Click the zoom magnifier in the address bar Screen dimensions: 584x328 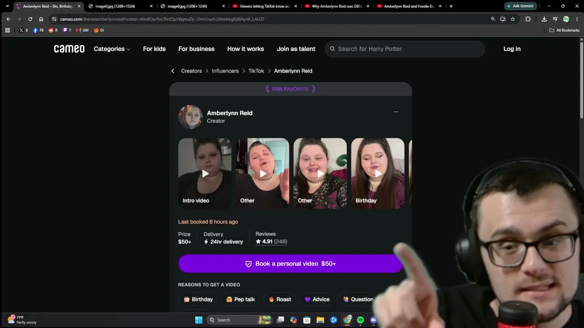[493, 19]
